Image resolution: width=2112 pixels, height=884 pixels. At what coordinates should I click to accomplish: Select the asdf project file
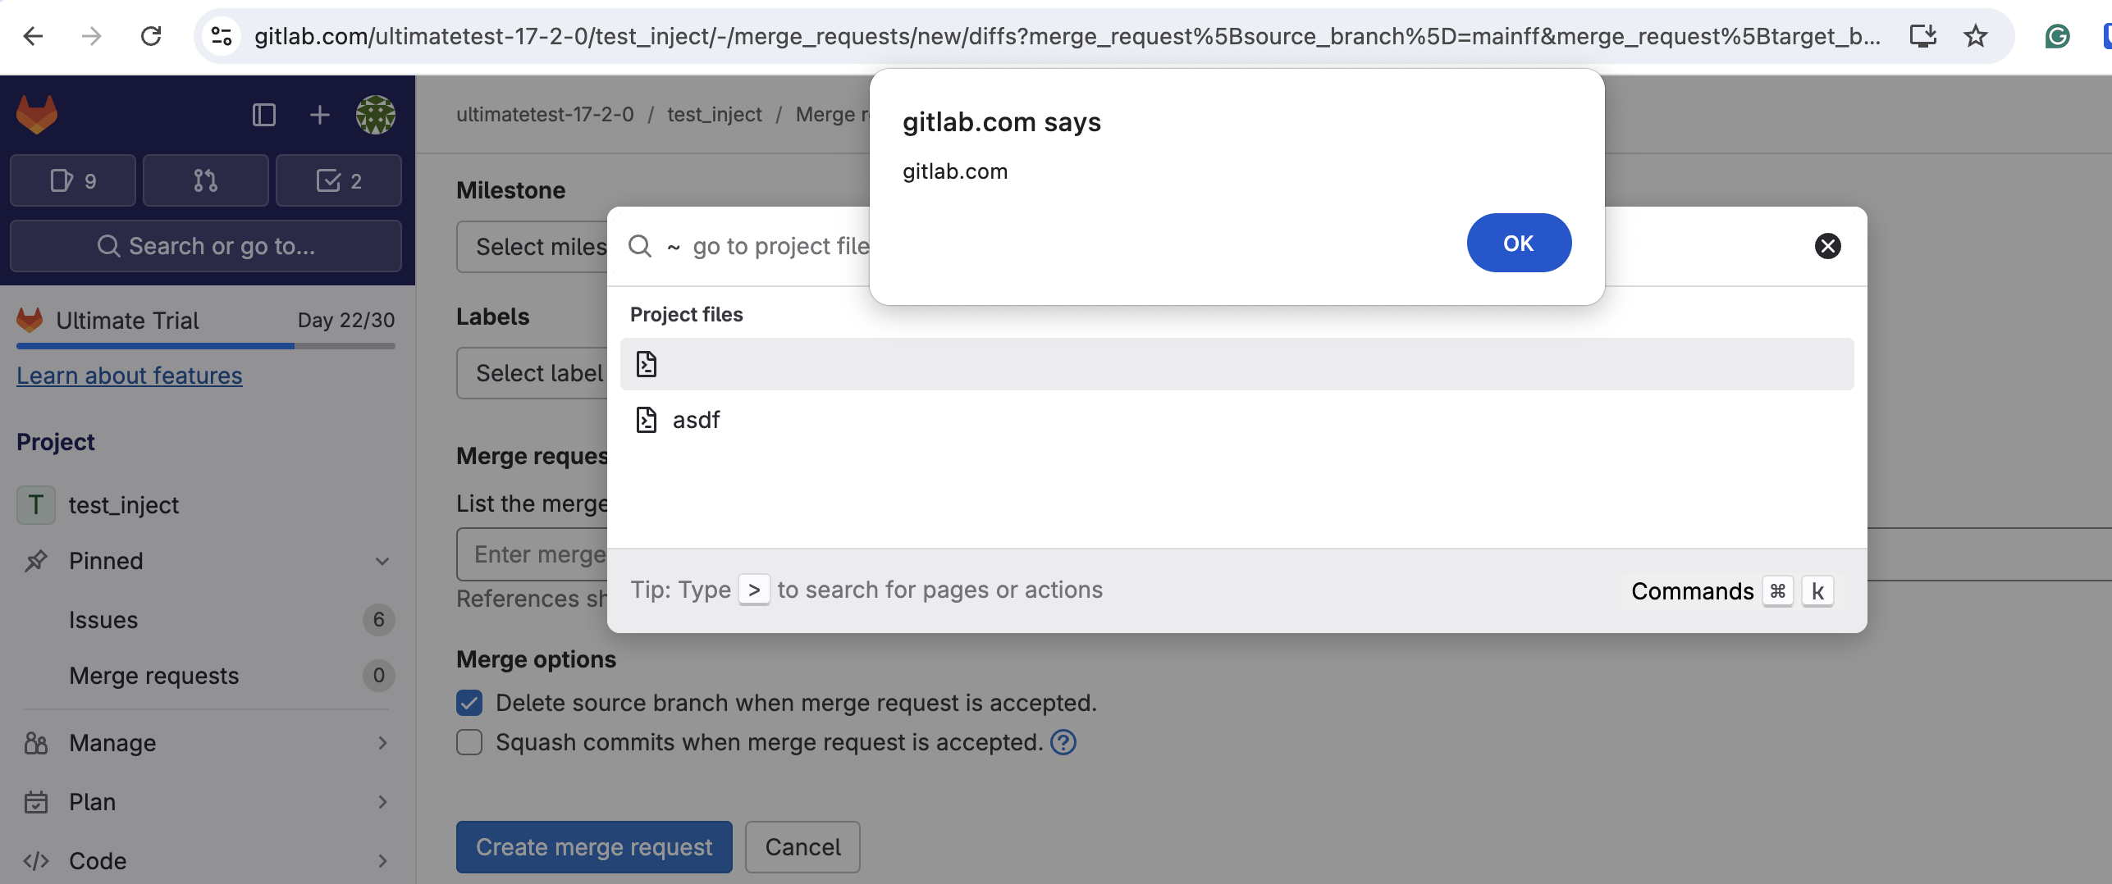pos(696,420)
